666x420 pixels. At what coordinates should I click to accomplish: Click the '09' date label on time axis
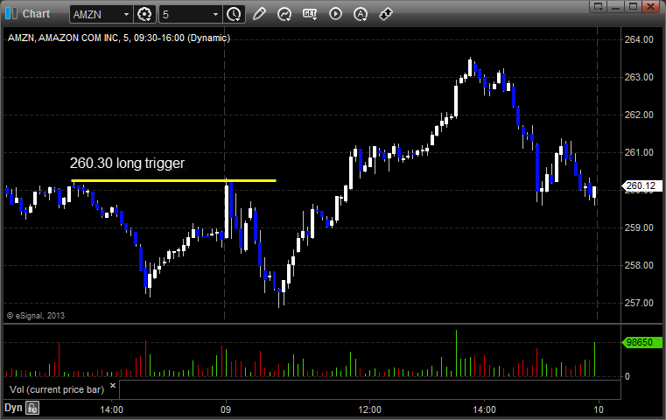tap(226, 409)
